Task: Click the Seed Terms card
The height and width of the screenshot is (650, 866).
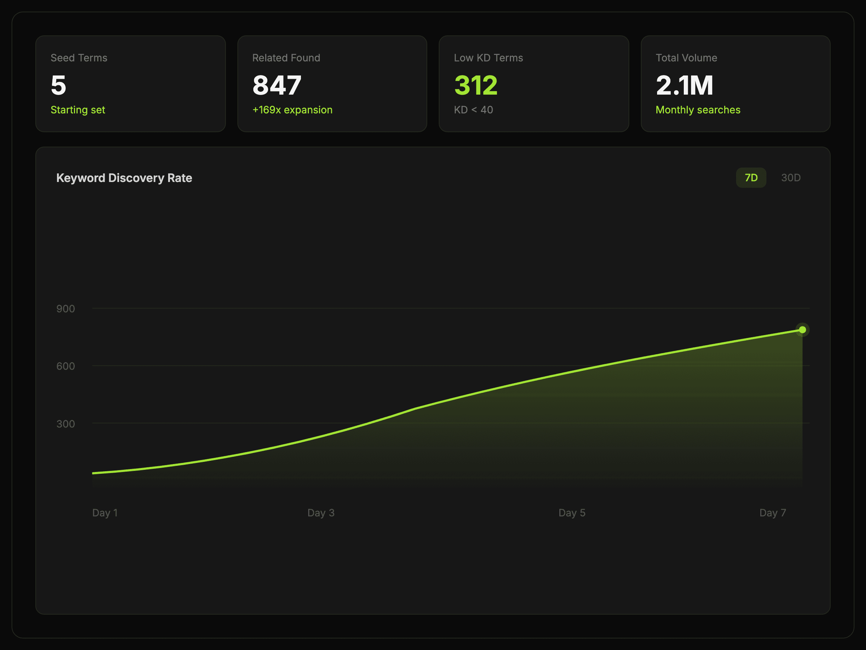Action: pos(130,84)
